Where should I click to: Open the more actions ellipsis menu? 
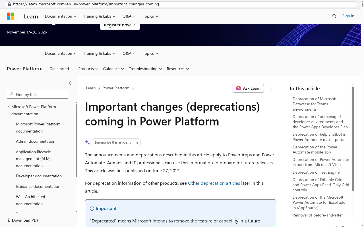271,88
